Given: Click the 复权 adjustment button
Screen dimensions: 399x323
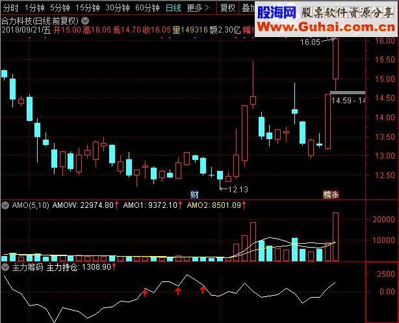Looking at the screenshot, I should point(227,8).
